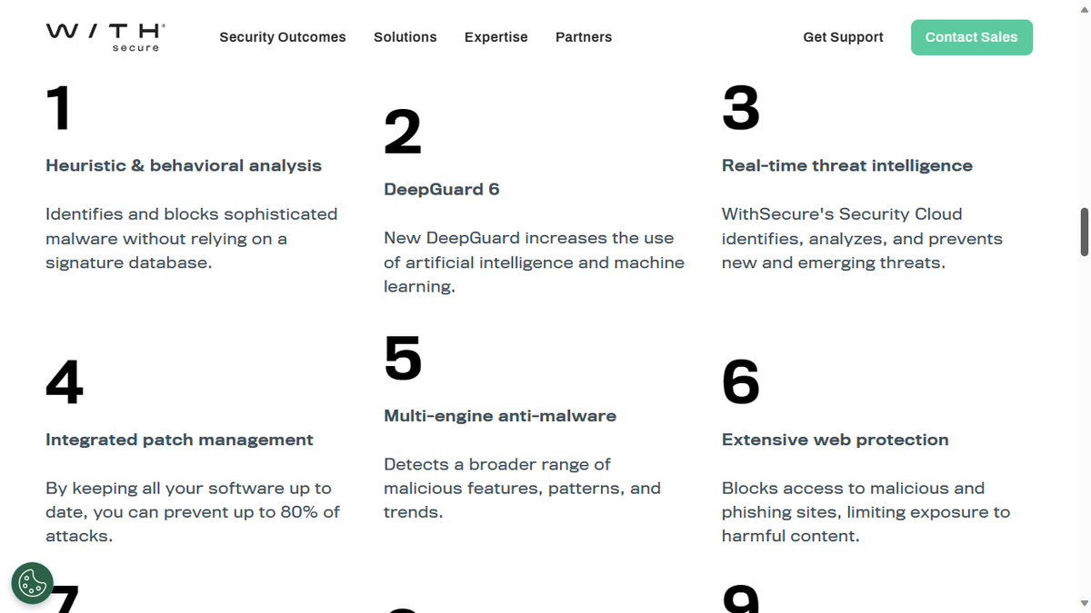Click the scrollbar down arrow
The height and width of the screenshot is (613, 1091).
tap(1084, 605)
